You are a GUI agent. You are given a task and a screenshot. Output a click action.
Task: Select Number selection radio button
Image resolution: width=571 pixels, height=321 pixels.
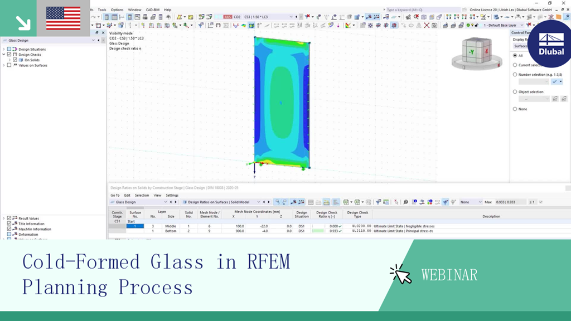[515, 75]
